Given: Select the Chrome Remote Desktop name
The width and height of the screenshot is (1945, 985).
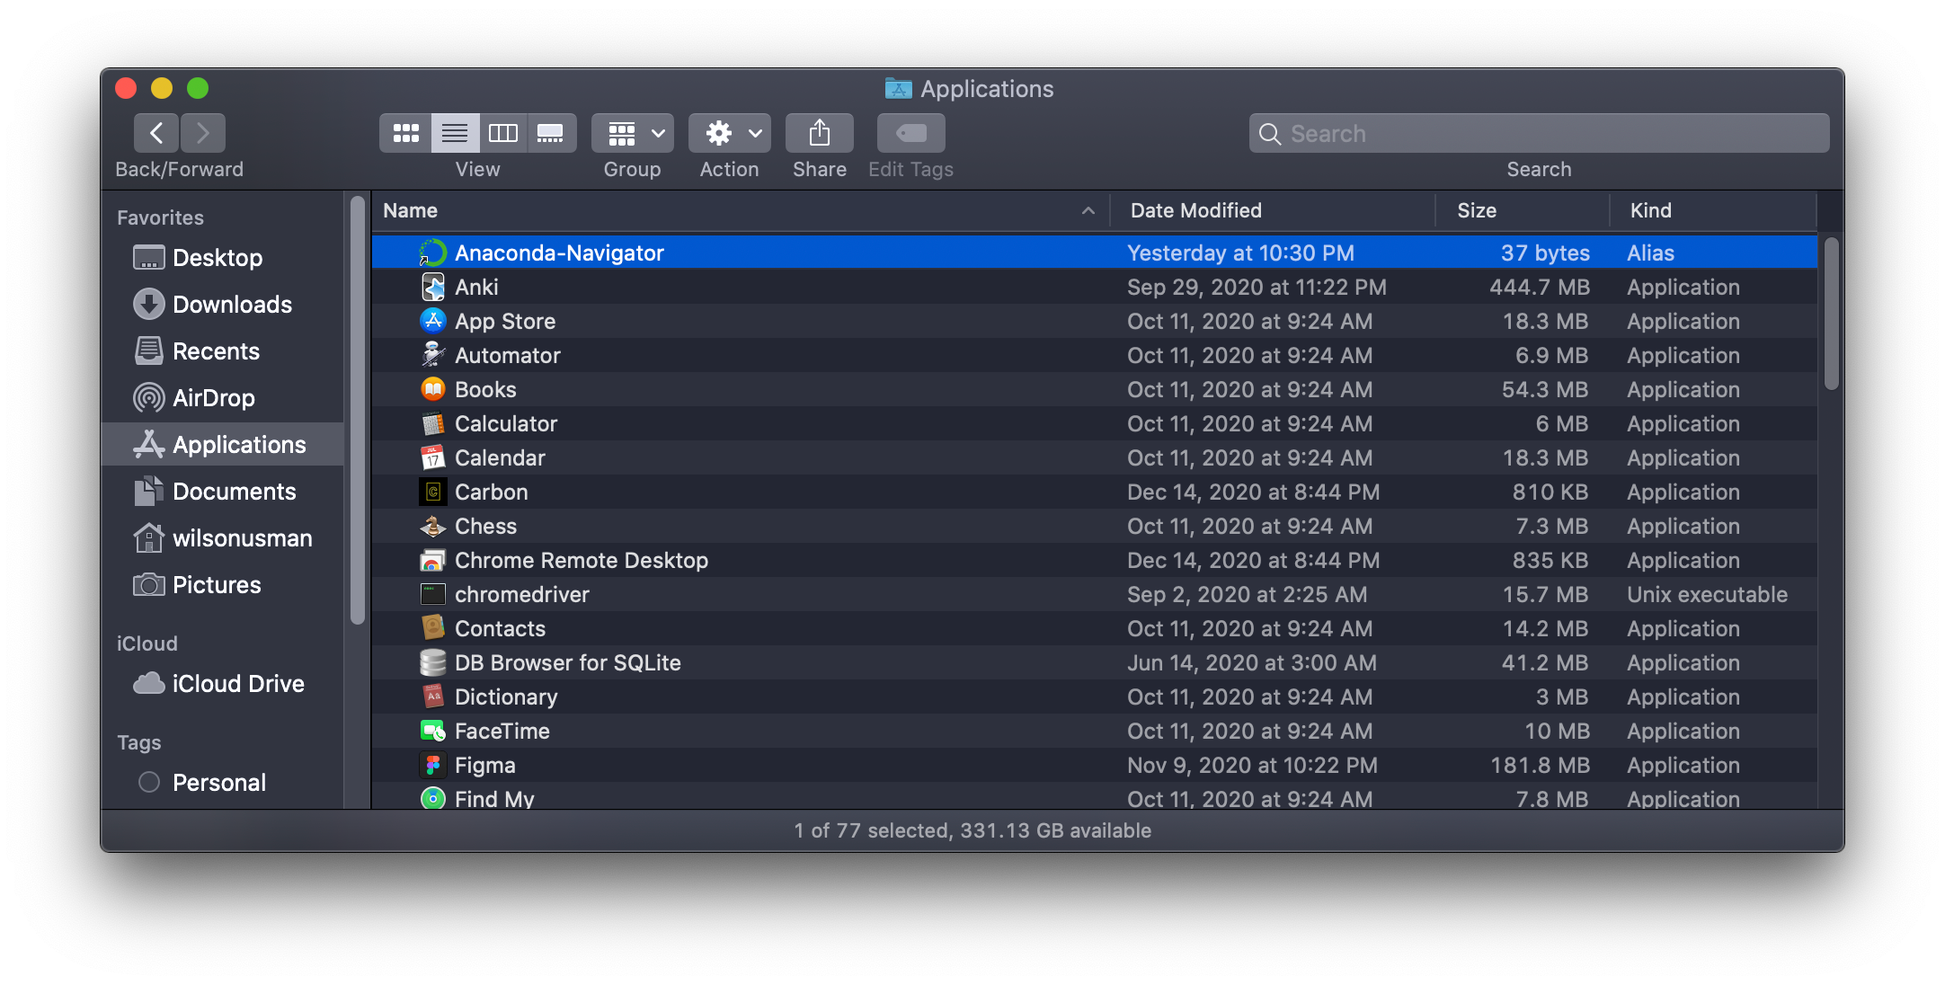Looking at the screenshot, I should click(x=582, y=561).
